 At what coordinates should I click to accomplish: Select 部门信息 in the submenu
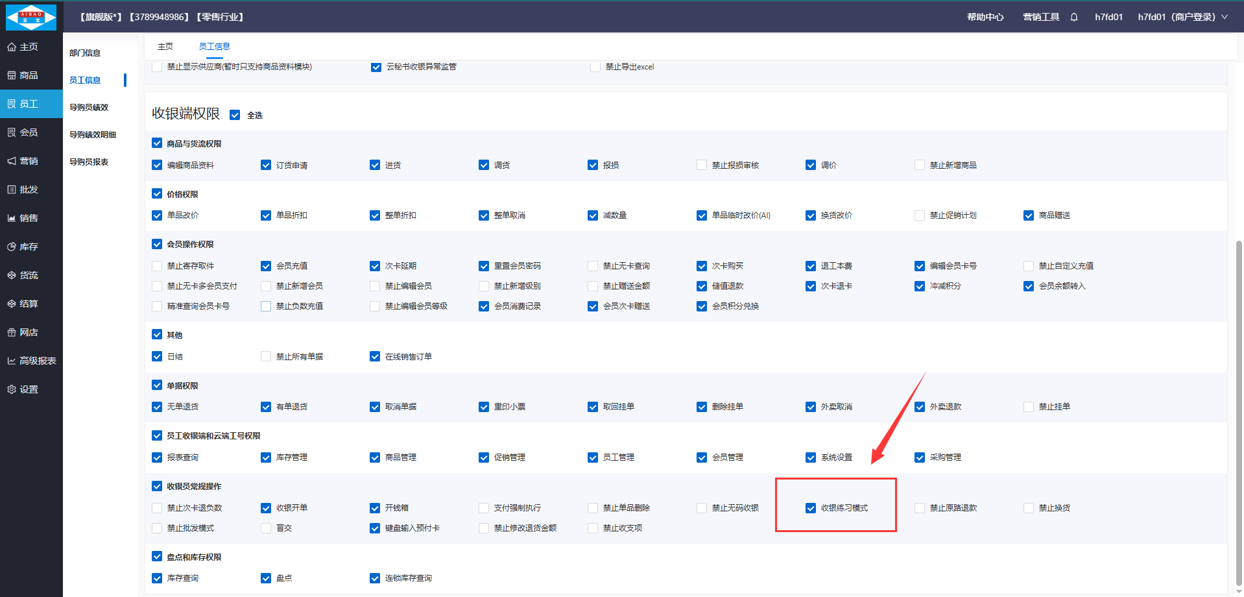pos(85,53)
